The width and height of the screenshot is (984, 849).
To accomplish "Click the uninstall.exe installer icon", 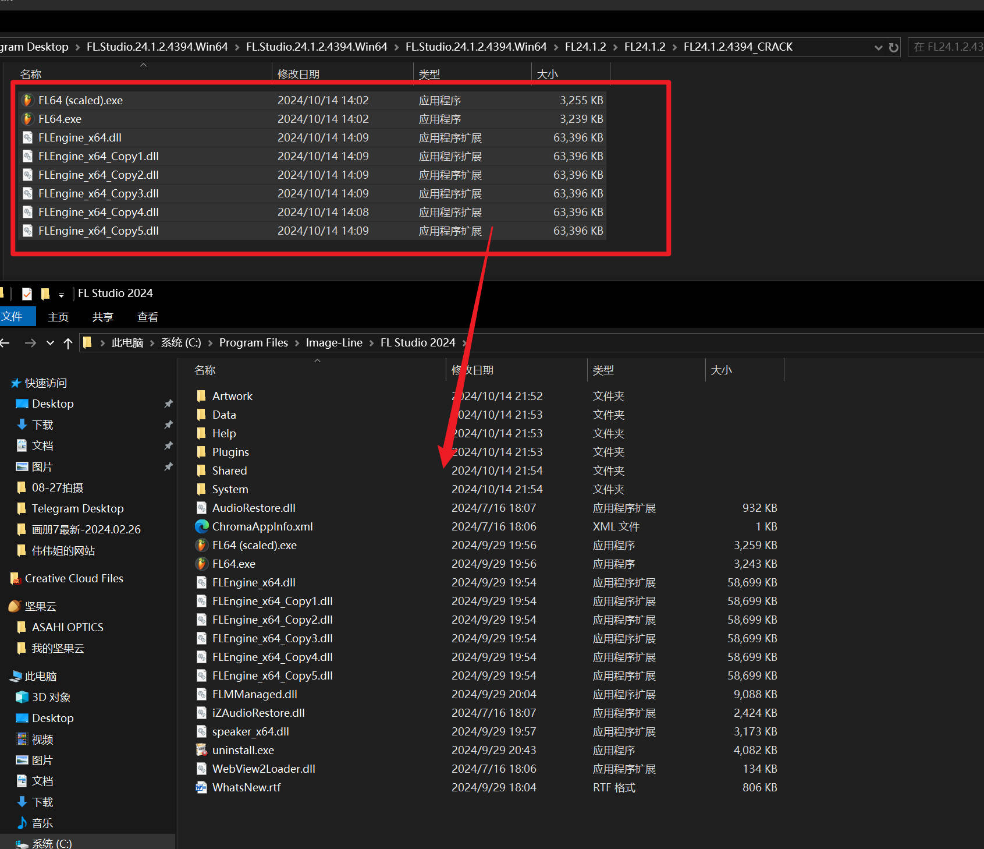I will tap(201, 750).
